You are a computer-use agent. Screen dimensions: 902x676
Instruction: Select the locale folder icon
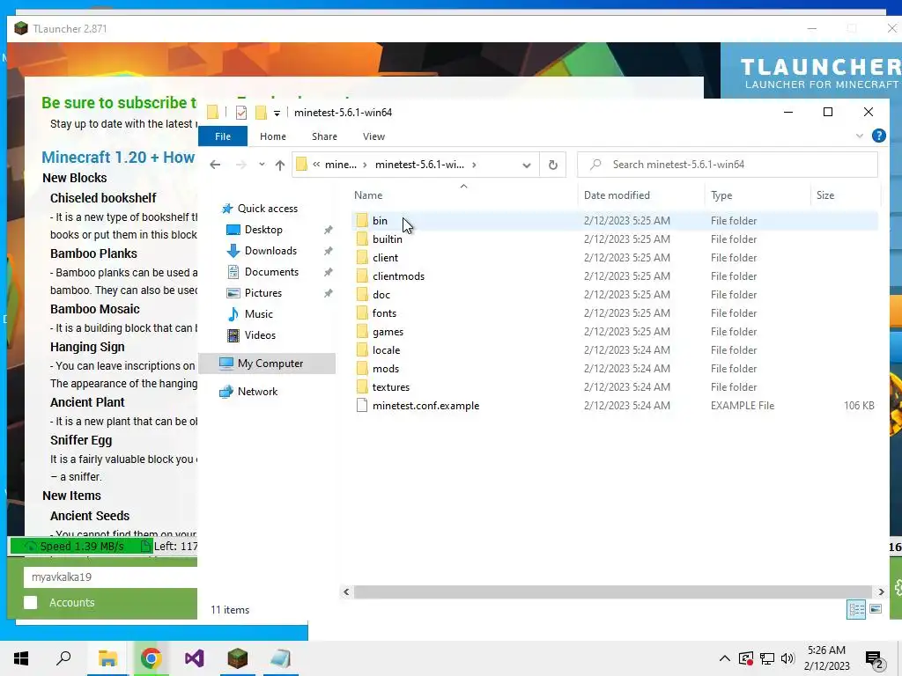point(362,350)
